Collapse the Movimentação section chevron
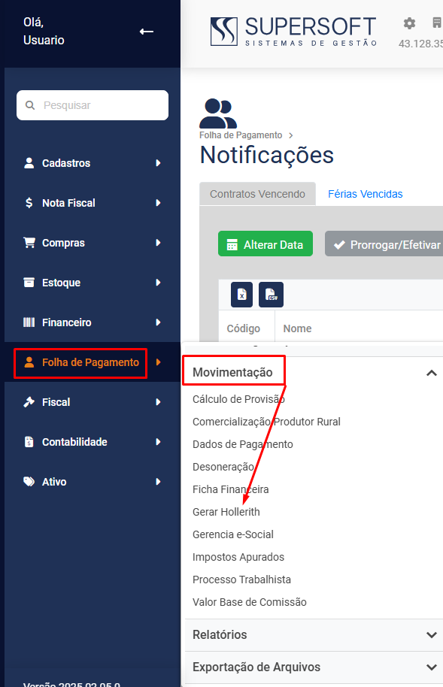 pyautogui.click(x=432, y=373)
